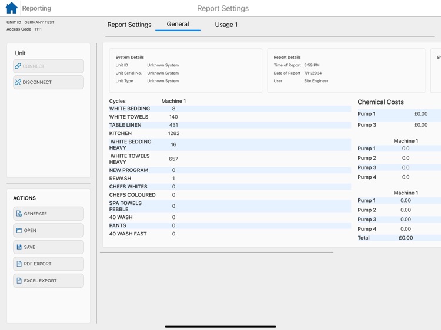
Task: Click the CHEFS COLOURED row
Action: 230,194
